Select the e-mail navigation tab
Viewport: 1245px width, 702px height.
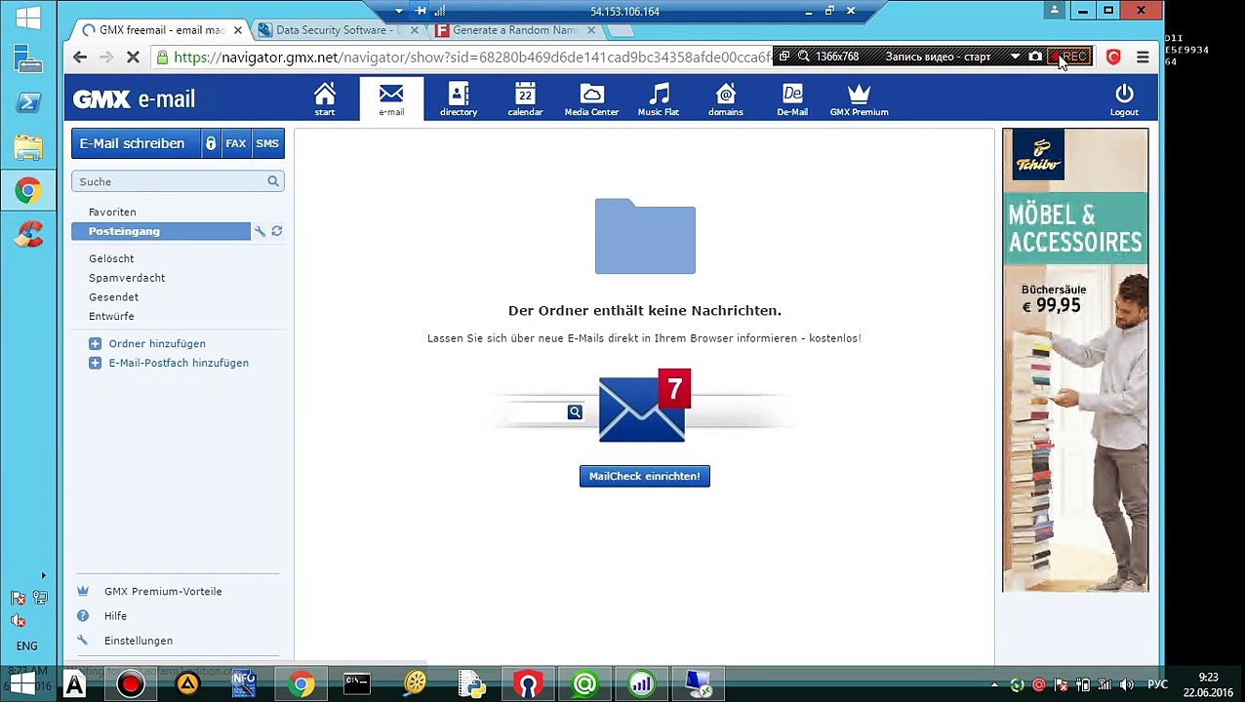(391, 99)
